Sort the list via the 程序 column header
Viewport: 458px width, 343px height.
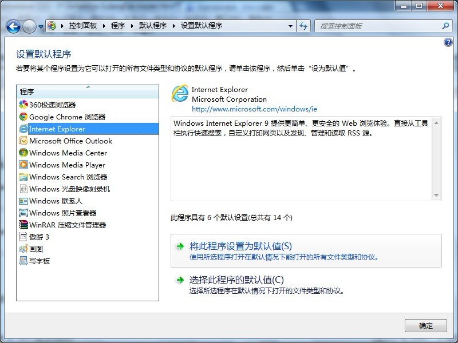88,91
